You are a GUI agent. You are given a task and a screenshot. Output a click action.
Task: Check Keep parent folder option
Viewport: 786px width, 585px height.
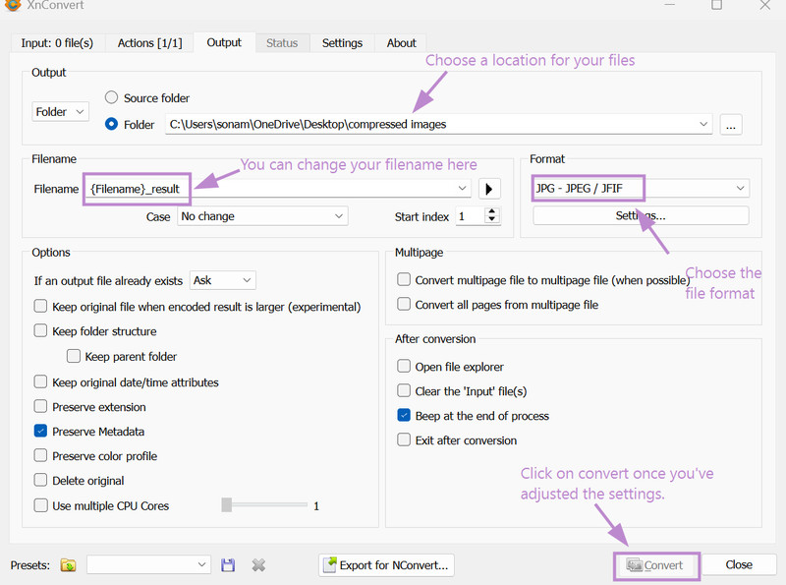point(74,356)
